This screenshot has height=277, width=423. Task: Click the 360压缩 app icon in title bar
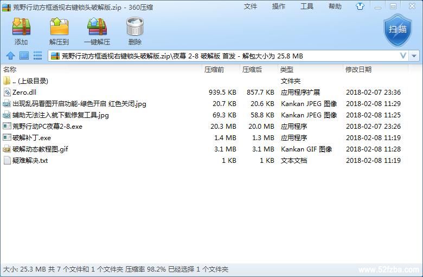[6, 7]
